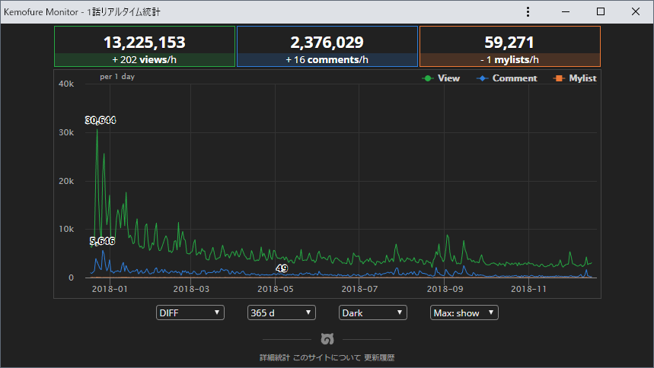Open the Dark theme dropdown
Image resolution: width=654 pixels, height=368 pixels.
click(373, 312)
